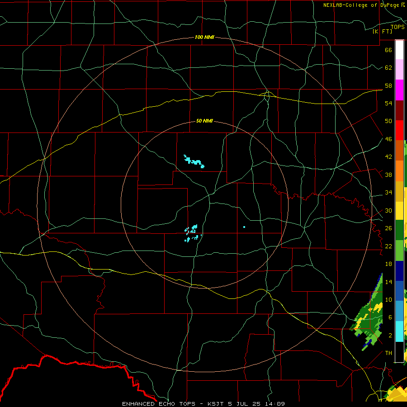This screenshot has width=407, height=407.
Task: Select the '18' legend value
Action: point(388,264)
